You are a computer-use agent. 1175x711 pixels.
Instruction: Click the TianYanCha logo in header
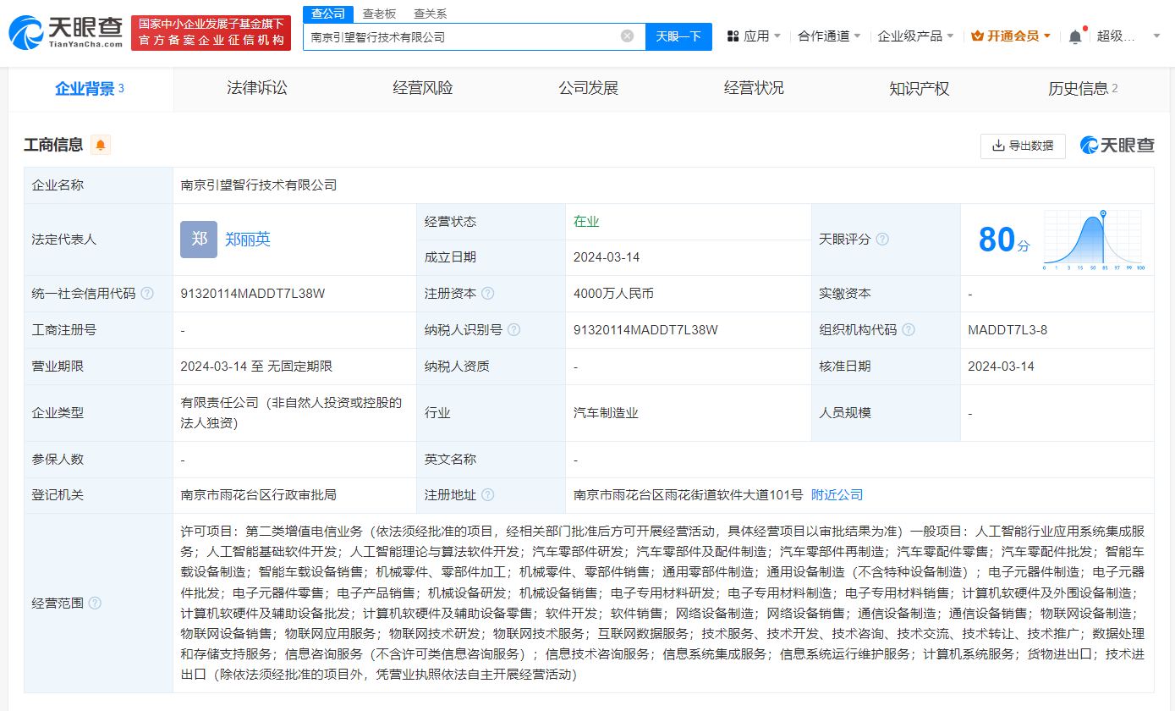point(65,32)
